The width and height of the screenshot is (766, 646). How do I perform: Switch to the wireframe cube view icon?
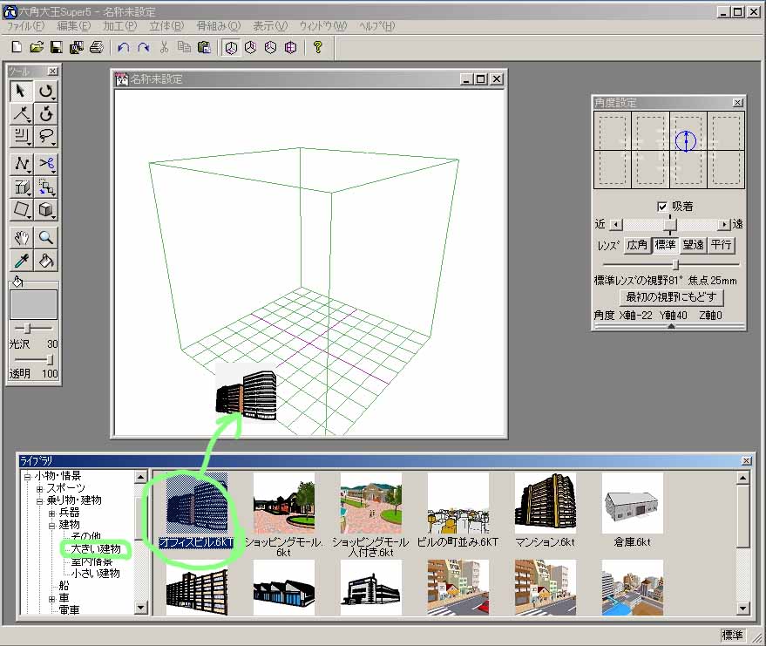pos(291,47)
